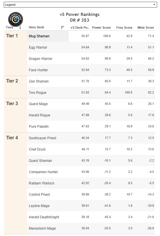This screenshot has width=160, height=236.
Task: Click the Tier 3 group label
Action: [x=12, y=104]
